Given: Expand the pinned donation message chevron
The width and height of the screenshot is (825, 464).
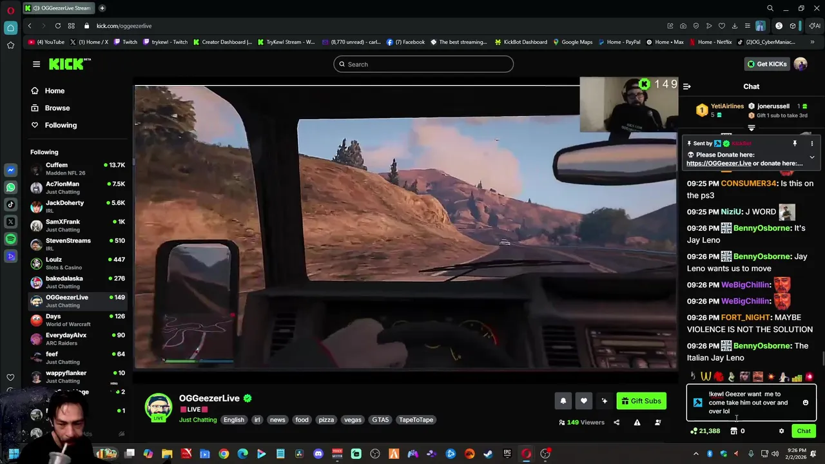Looking at the screenshot, I should pos(811,157).
